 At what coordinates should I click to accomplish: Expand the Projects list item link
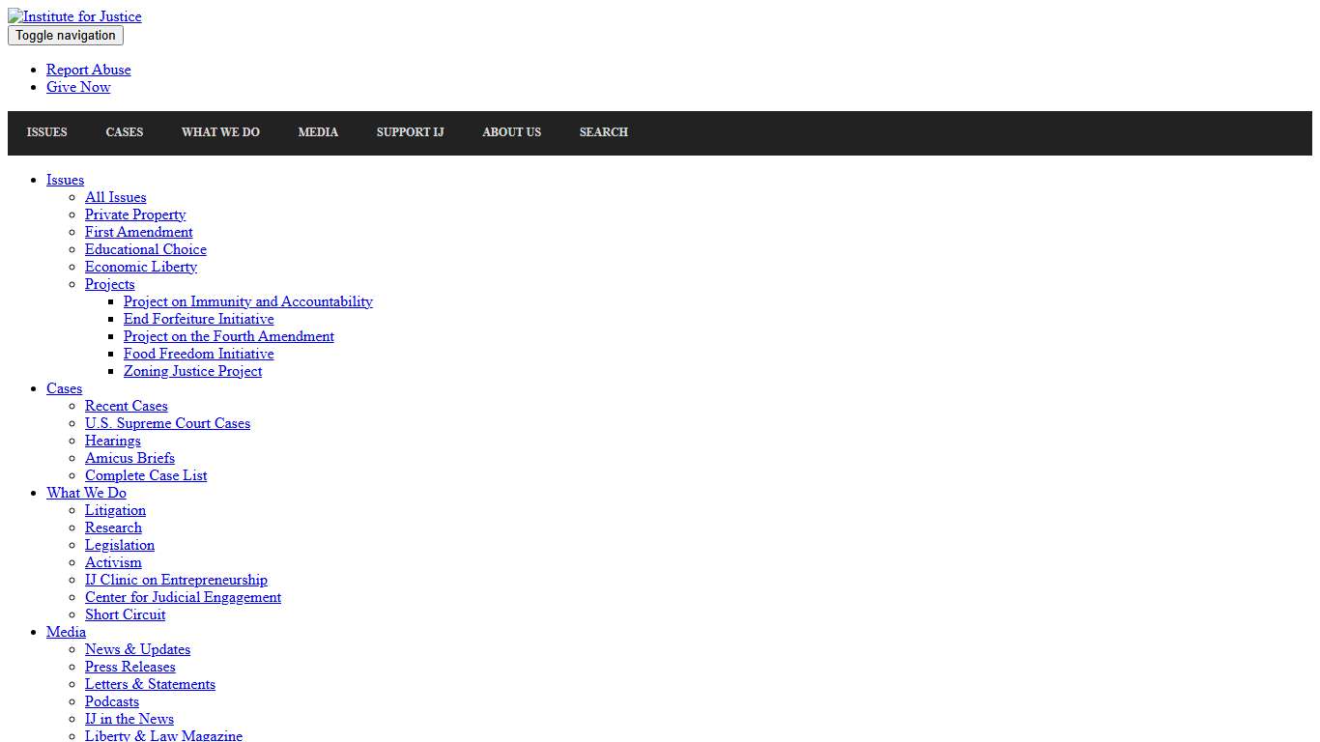tap(109, 284)
